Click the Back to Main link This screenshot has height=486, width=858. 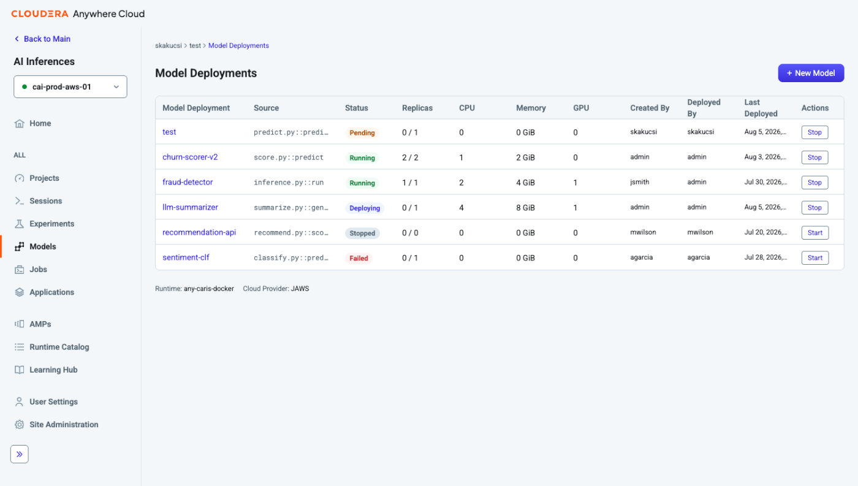point(47,39)
